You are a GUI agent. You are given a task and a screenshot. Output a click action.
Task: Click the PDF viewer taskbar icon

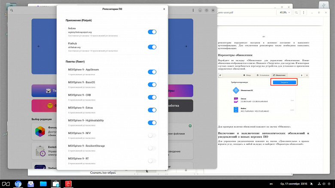coord(68,184)
